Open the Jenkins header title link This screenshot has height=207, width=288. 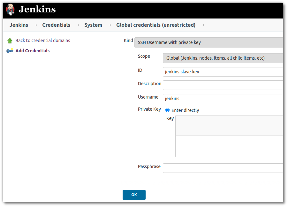[37, 9]
